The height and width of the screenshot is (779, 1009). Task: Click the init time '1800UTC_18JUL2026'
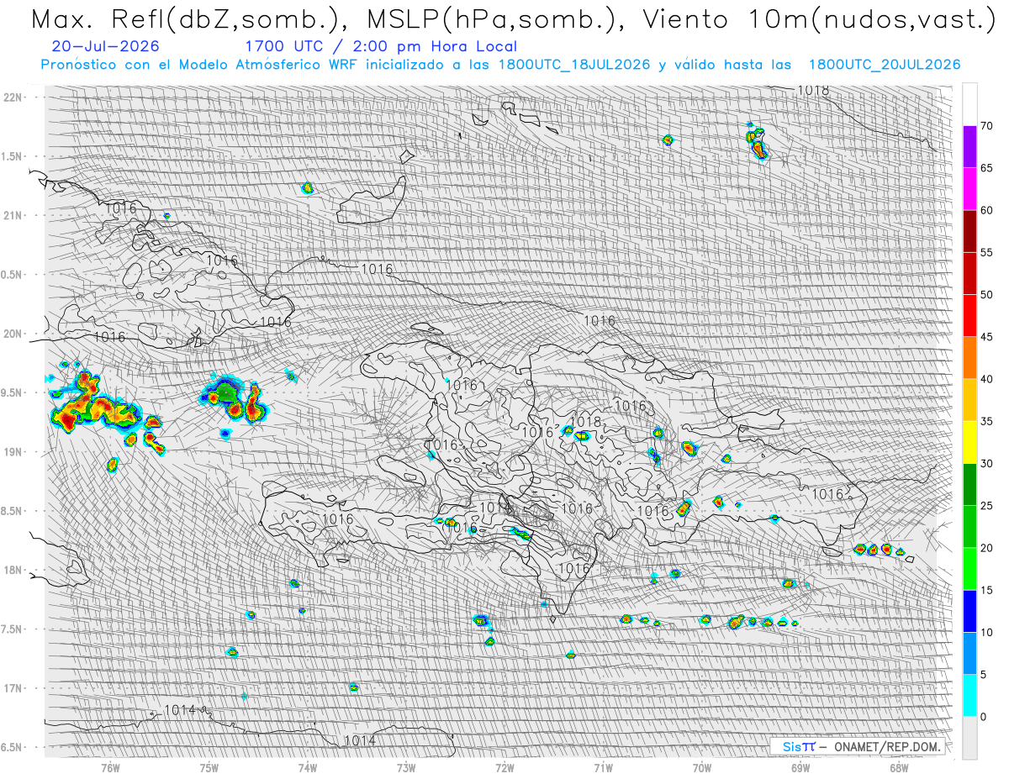tap(574, 65)
